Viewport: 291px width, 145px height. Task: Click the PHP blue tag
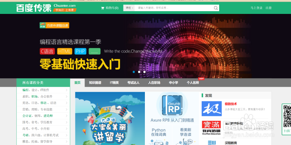[x=80, y=51]
